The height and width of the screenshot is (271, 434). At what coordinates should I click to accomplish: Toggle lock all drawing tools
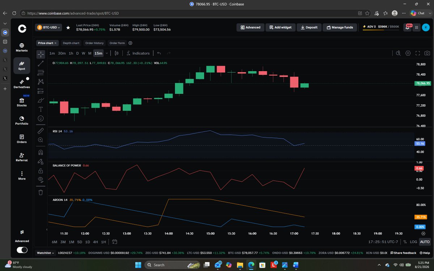coord(41,171)
